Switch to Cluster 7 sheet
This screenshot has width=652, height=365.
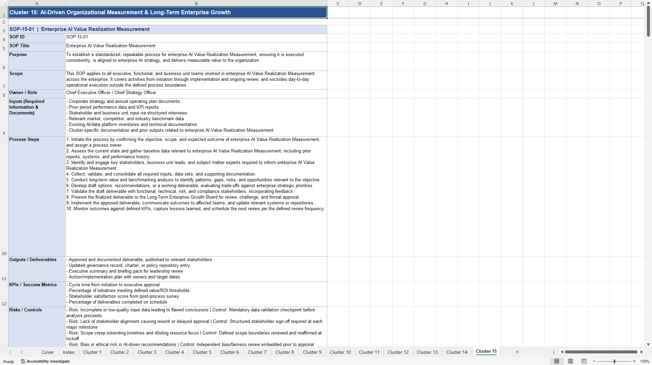257,352
